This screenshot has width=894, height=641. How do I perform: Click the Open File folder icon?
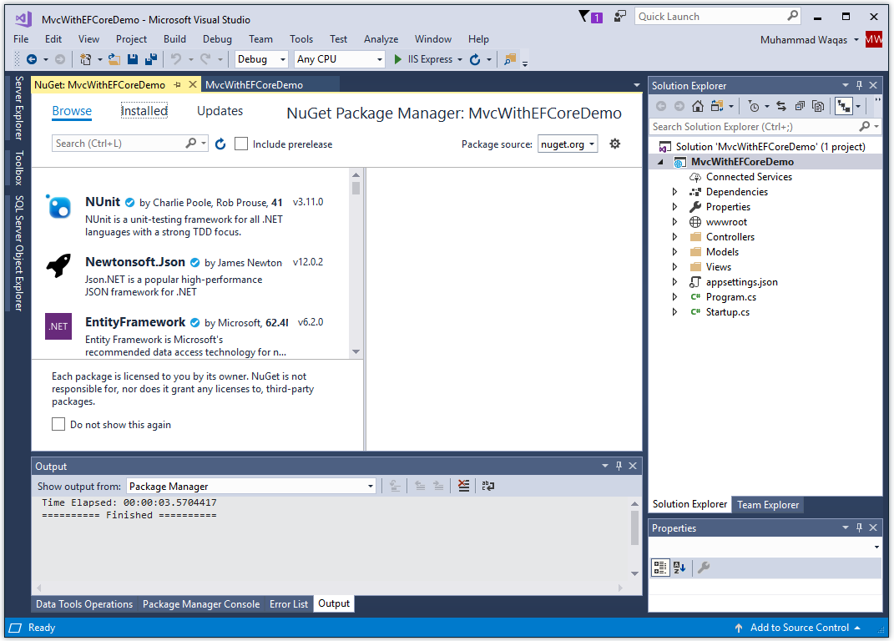pos(114,59)
